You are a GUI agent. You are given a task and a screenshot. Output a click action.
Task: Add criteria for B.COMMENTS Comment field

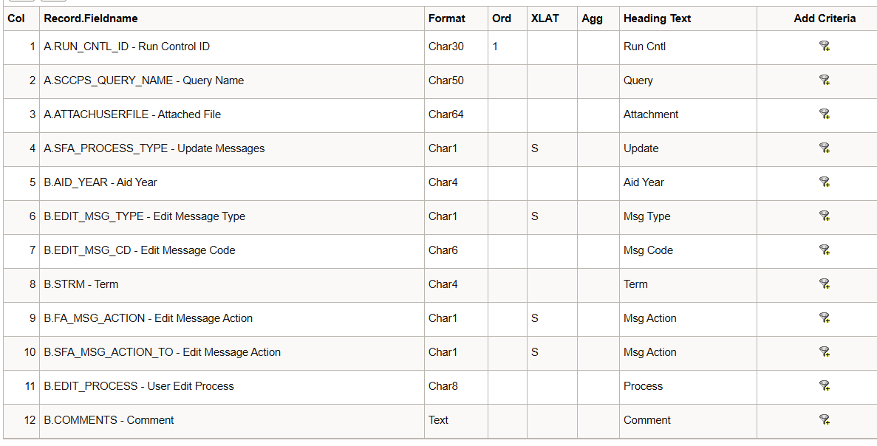coord(824,420)
